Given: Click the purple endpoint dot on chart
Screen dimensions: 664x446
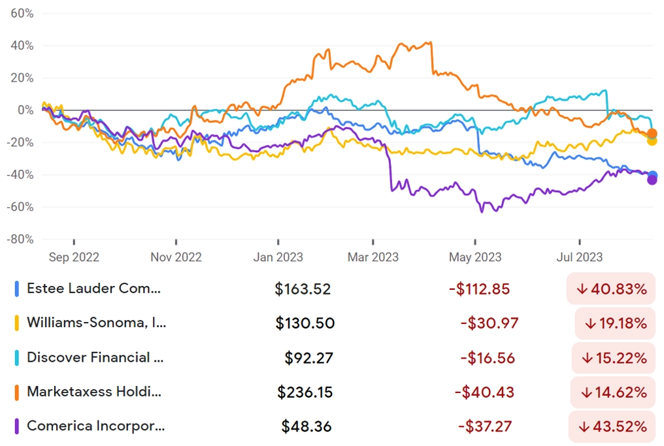Looking at the screenshot, I should (652, 180).
